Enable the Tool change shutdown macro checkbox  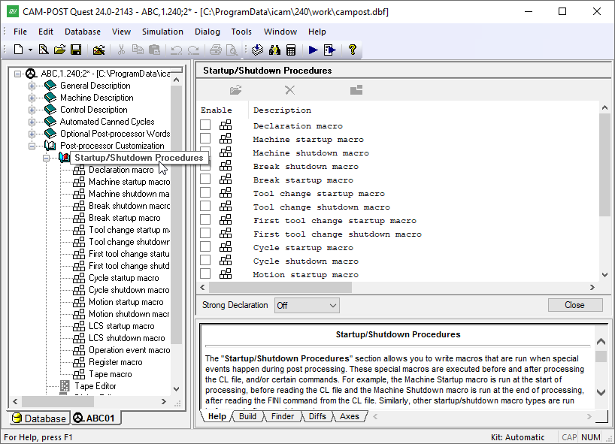205,206
